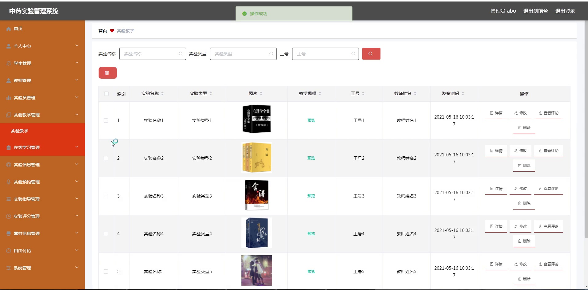Check the checkbox for row 实验名称3
The height and width of the screenshot is (290, 588).
pos(106,196)
